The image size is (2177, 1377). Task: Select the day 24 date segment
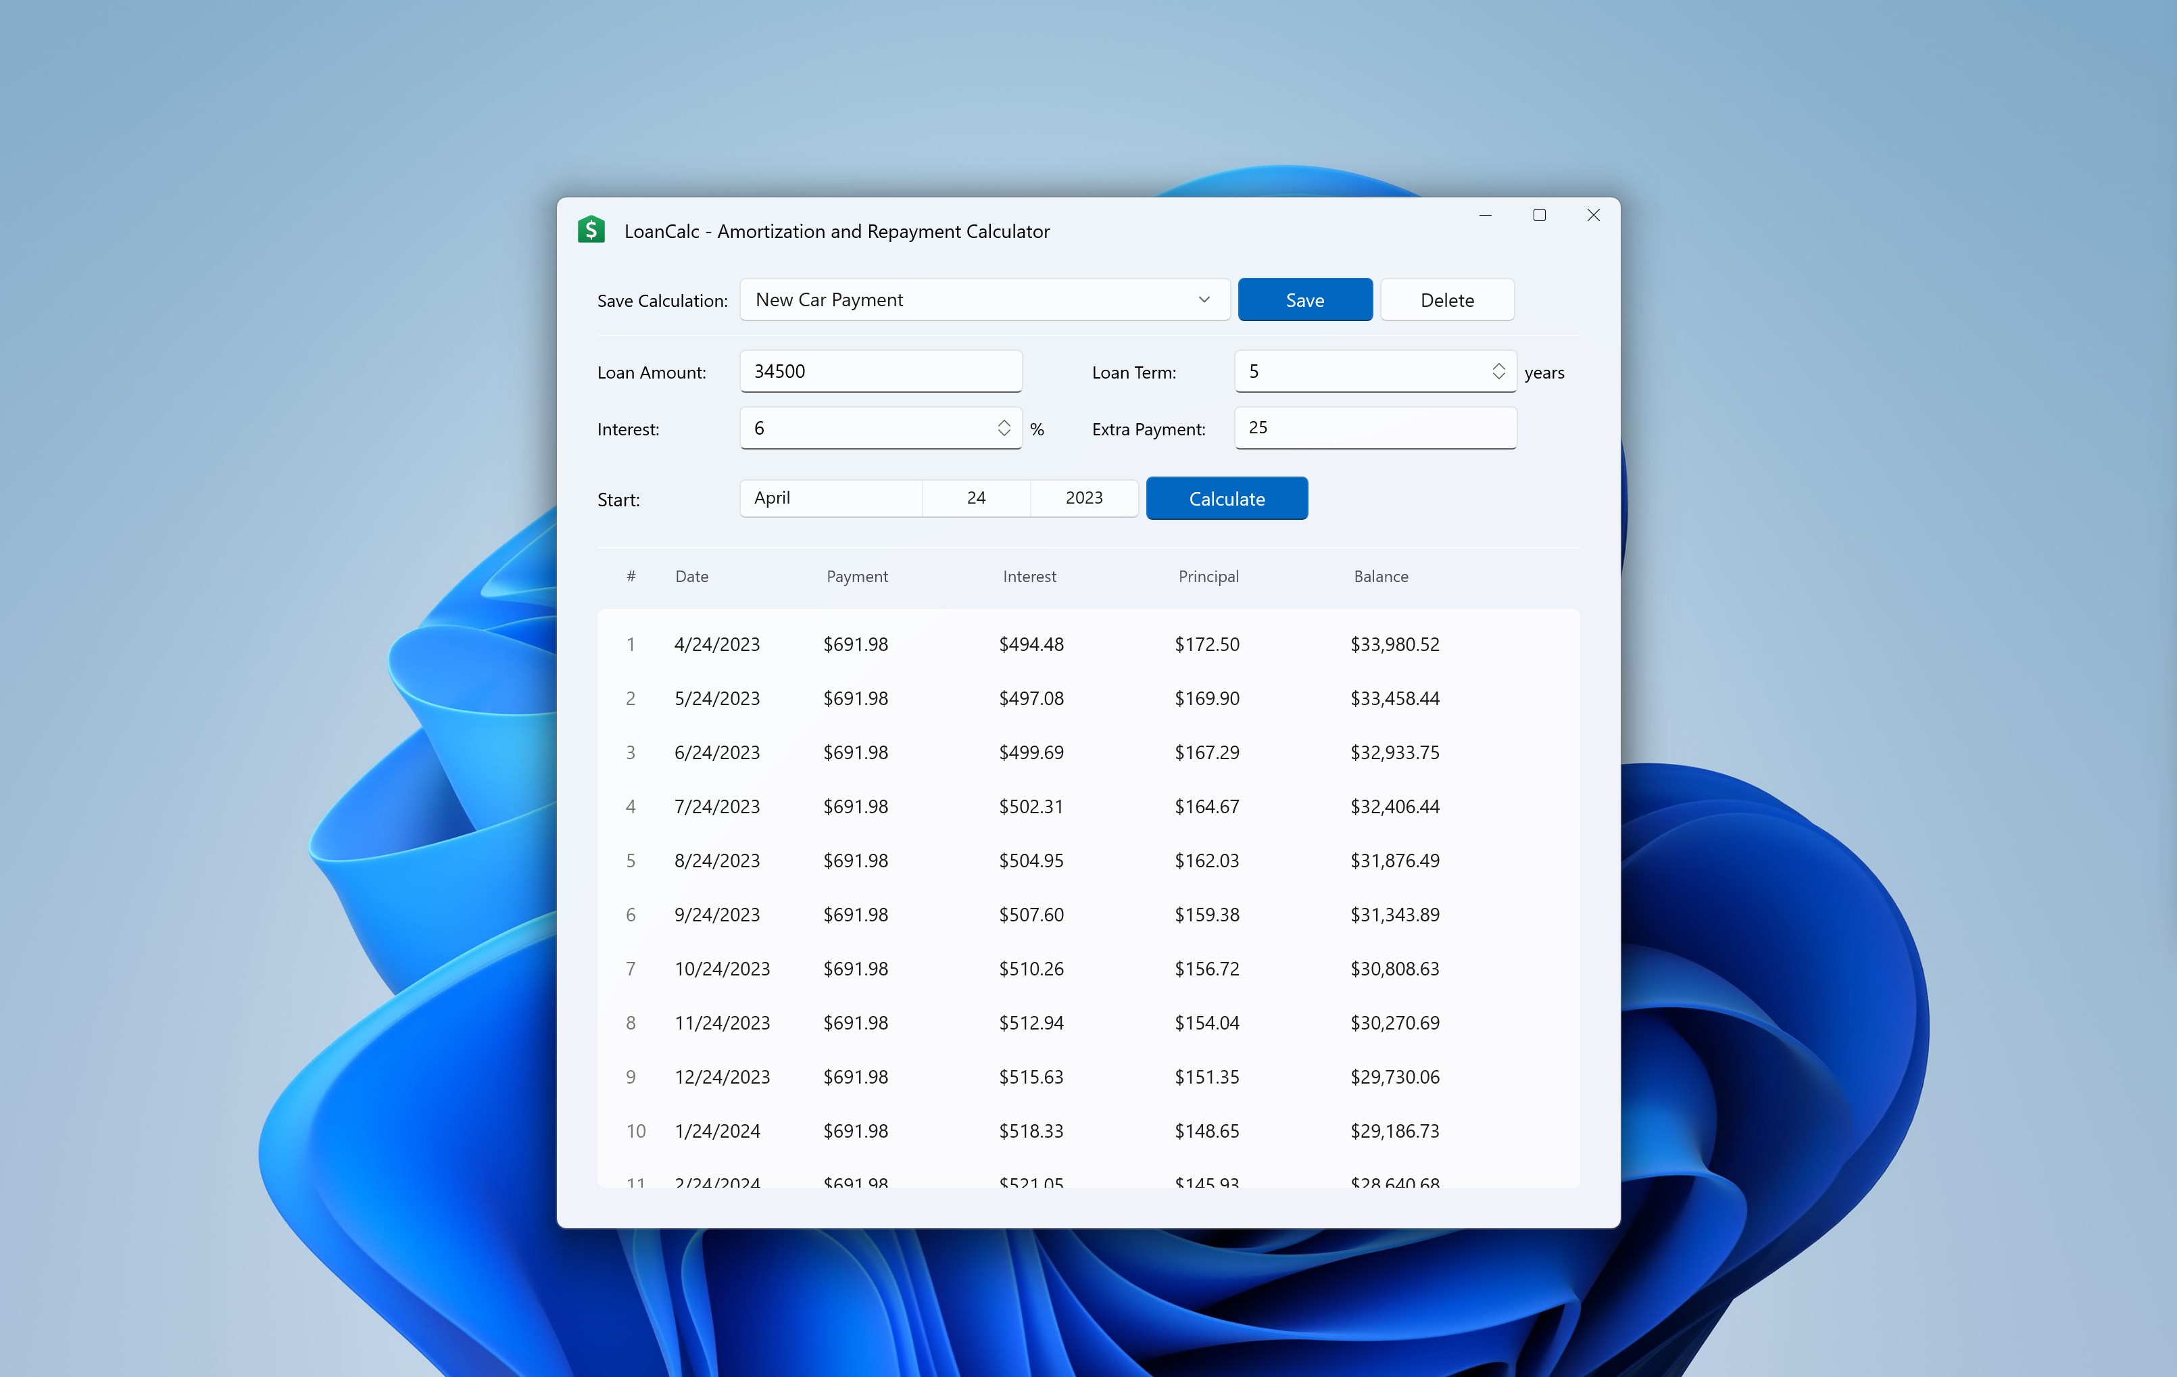[x=975, y=498]
